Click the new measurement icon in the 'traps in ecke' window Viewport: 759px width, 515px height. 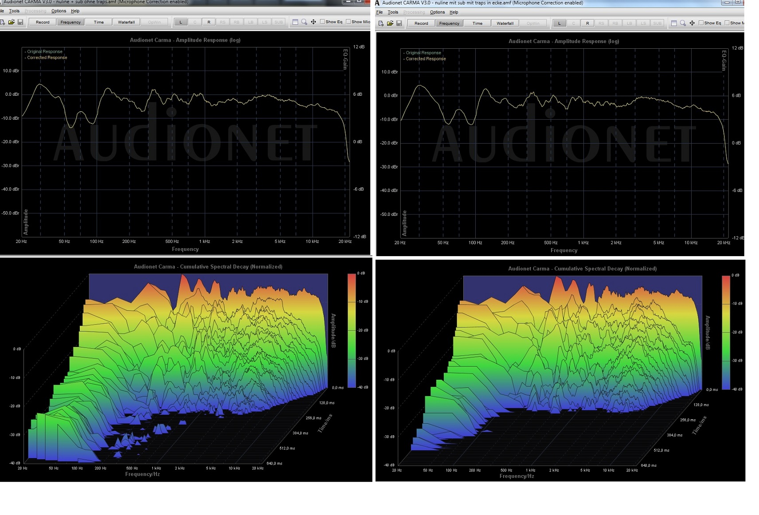(x=381, y=23)
